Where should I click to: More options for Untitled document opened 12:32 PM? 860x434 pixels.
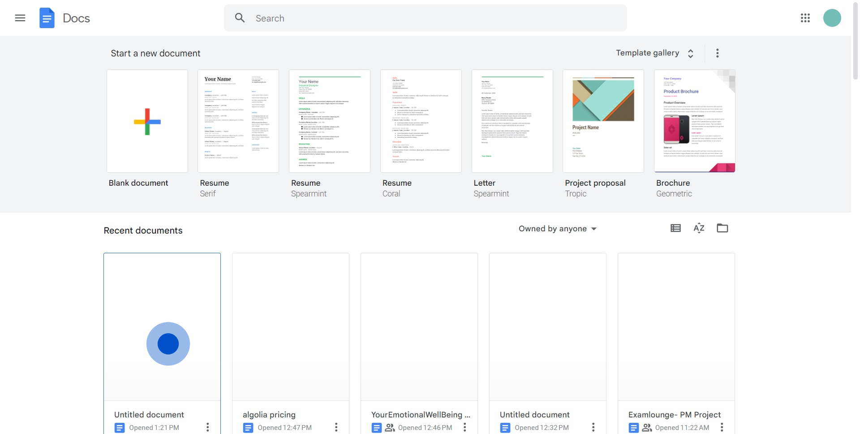[x=593, y=427]
